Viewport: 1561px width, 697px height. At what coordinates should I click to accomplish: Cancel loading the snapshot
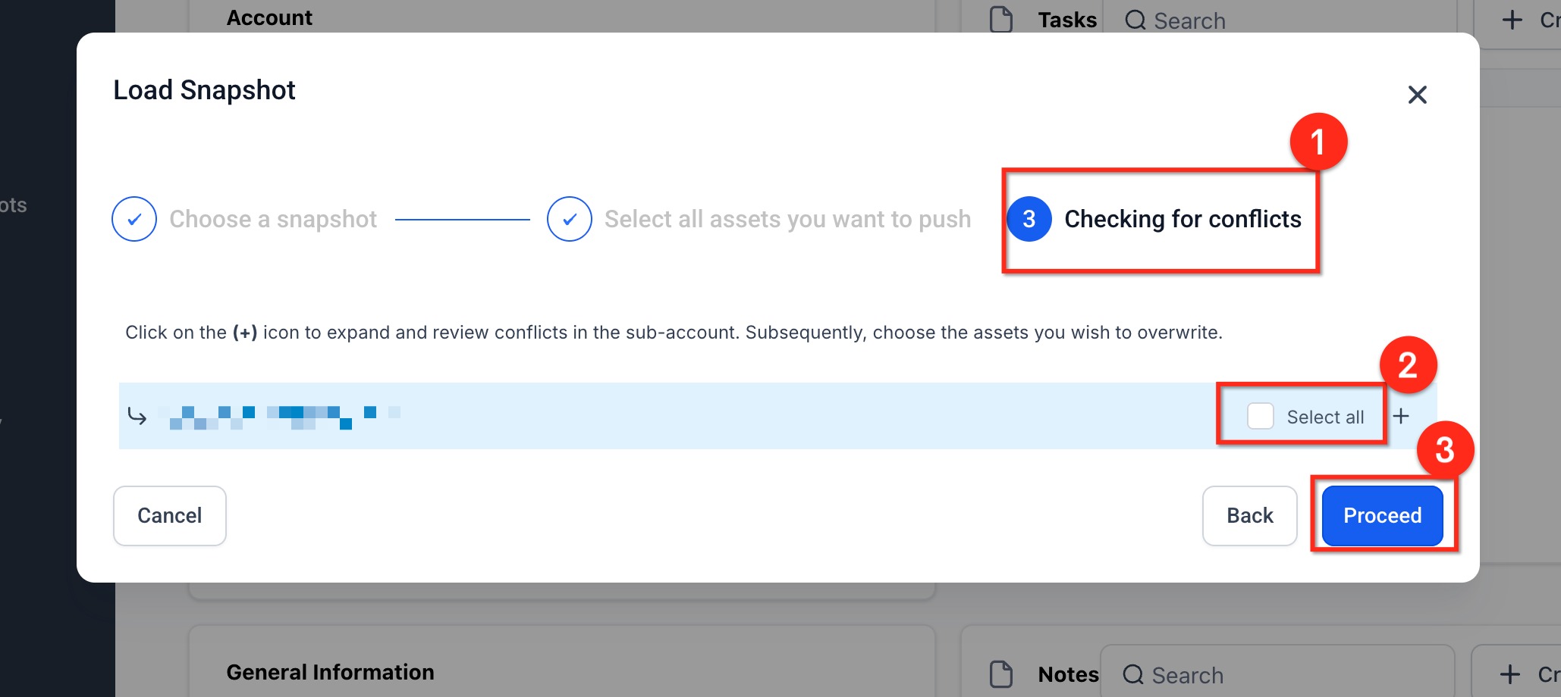click(170, 516)
